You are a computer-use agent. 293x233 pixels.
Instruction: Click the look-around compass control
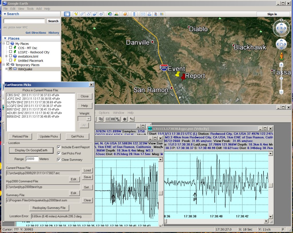click(x=281, y=28)
